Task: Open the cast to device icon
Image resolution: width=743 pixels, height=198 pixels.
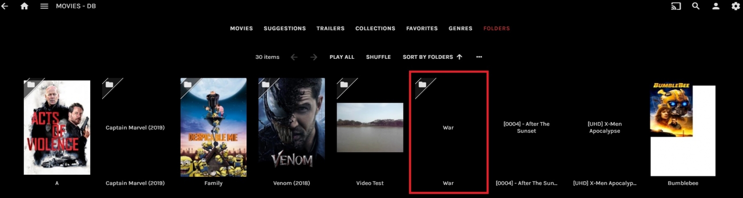Action: tap(676, 6)
